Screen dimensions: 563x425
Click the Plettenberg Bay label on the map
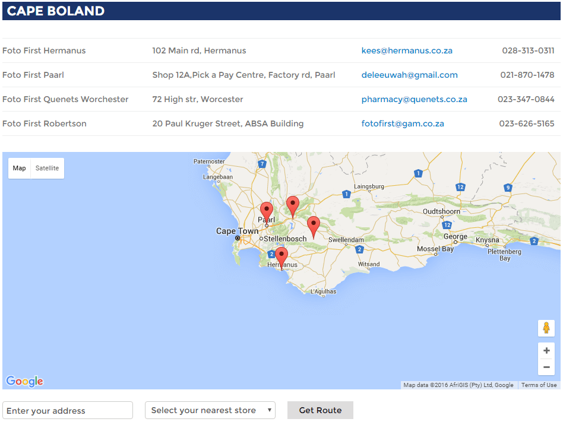504,255
